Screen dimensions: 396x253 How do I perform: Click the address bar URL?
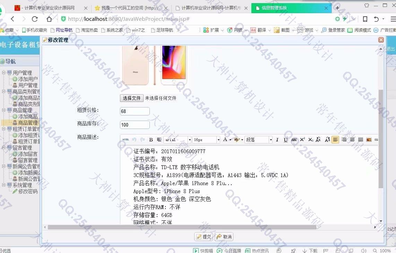[x=129, y=19]
